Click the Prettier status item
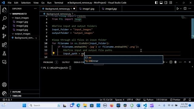The width and height of the screenshot is (194, 109). (x=175, y=100)
